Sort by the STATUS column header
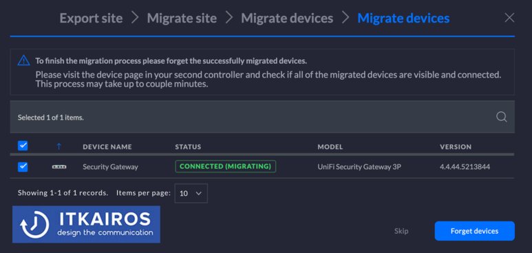 coord(188,147)
